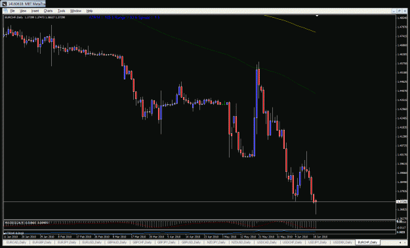Viewport: 410px width, 248px height.
Task: Select the active EURCHF,Daily chart tab
Action: 367,242
